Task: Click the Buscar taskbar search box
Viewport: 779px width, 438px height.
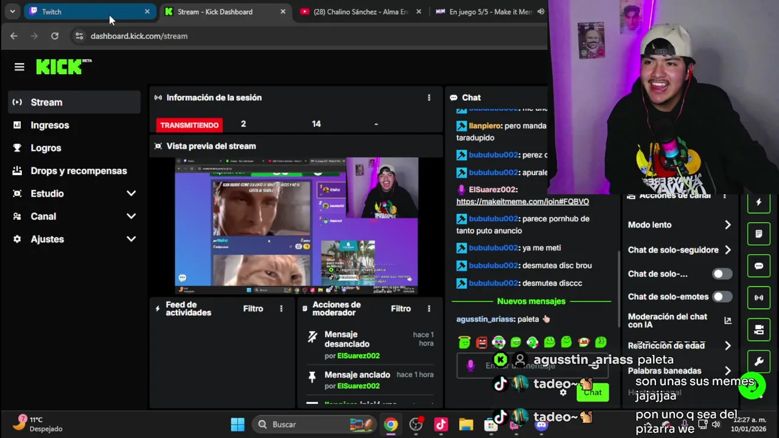Action: tap(313, 425)
